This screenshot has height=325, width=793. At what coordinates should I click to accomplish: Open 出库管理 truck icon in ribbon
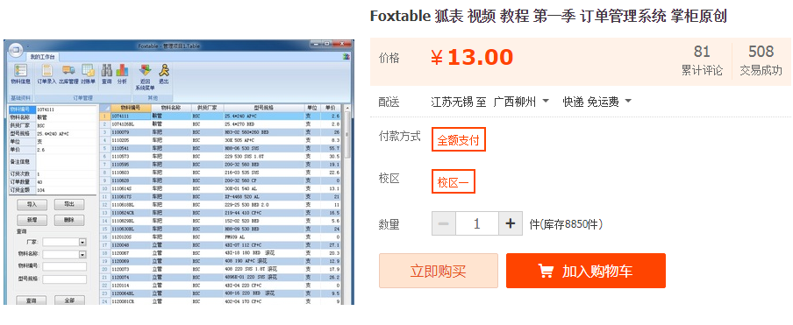pyautogui.click(x=68, y=74)
